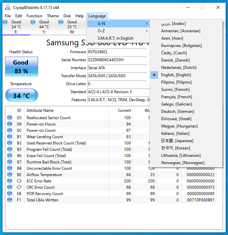Image resolution: width=228 pixels, height=235 pixels.
Task: Open the Function menu
Action: [x=34, y=16]
